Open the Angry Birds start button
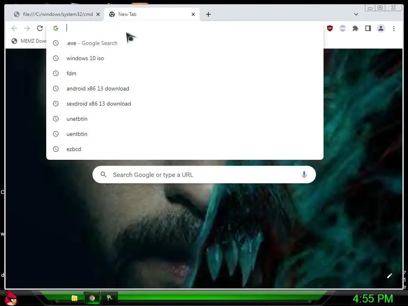 pos(11,298)
